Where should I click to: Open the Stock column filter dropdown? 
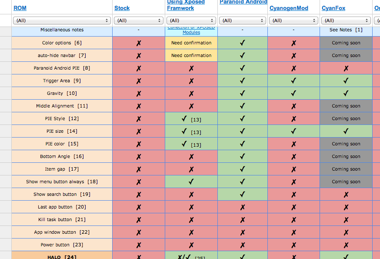139,20
